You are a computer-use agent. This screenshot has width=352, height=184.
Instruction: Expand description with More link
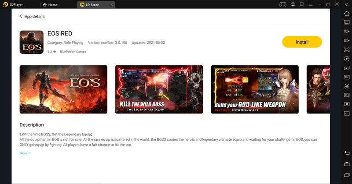click(x=25, y=153)
